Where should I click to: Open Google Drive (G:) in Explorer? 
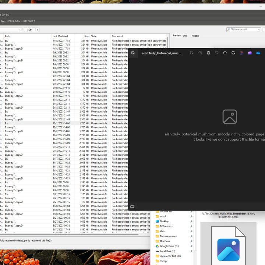(167, 246)
